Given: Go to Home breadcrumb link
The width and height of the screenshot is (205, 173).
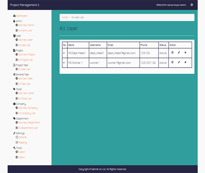Looking at the screenshot, I should coord(65,17).
